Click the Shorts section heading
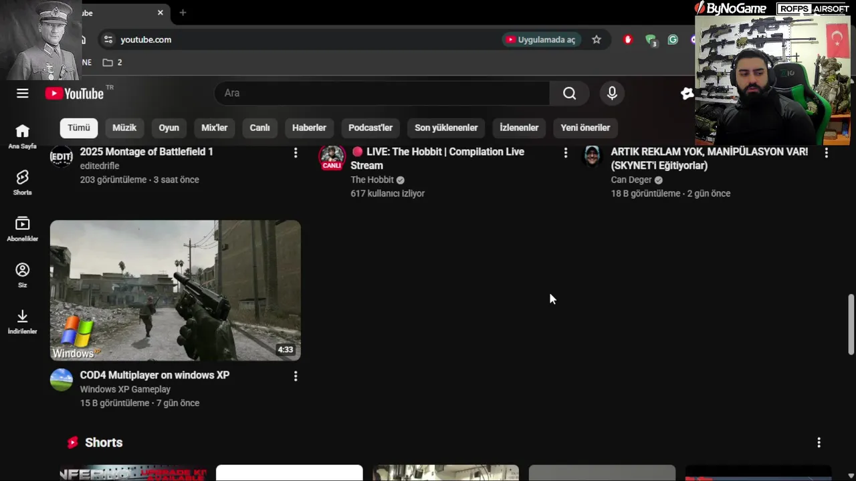Image resolution: width=856 pixels, height=481 pixels. [x=104, y=442]
